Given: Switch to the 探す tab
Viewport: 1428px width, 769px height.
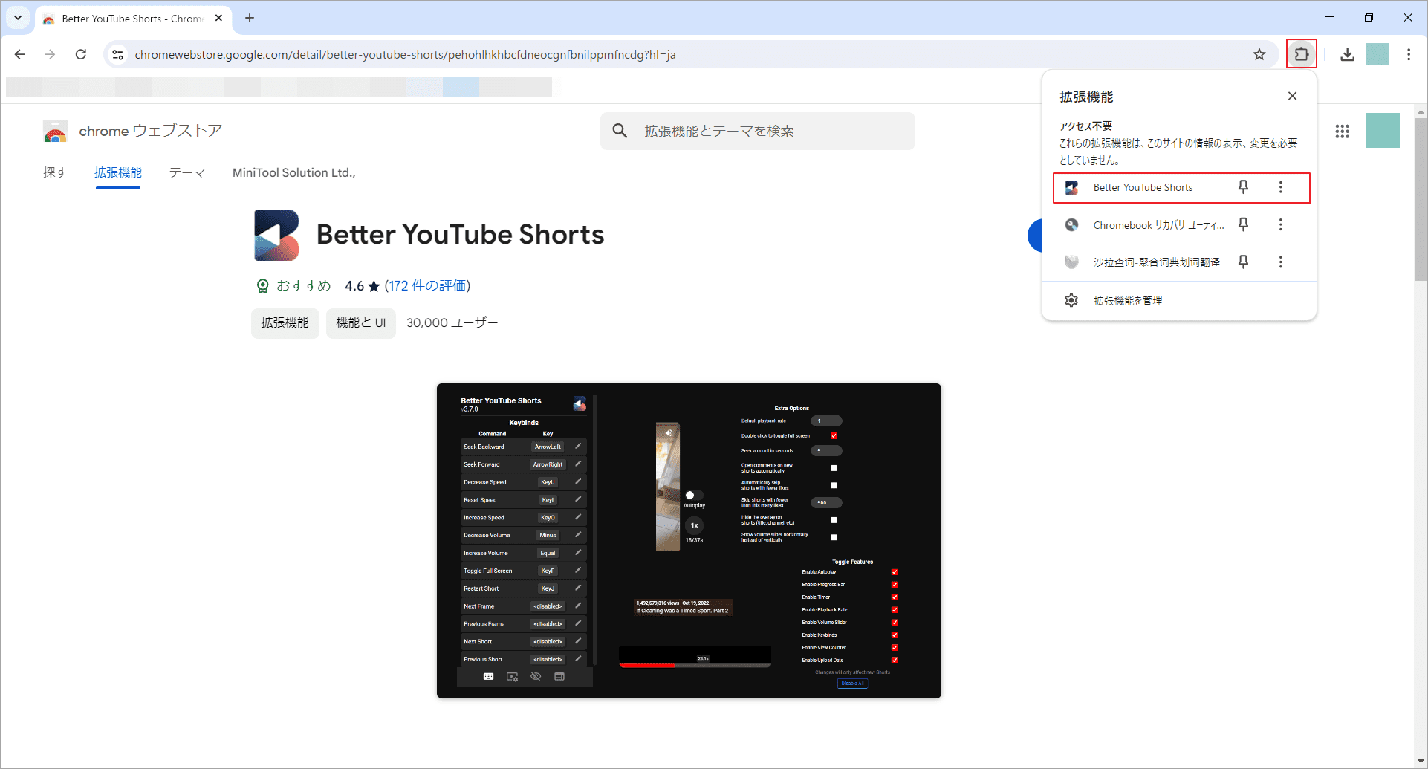Looking at the screenshot, I should 55,172.
